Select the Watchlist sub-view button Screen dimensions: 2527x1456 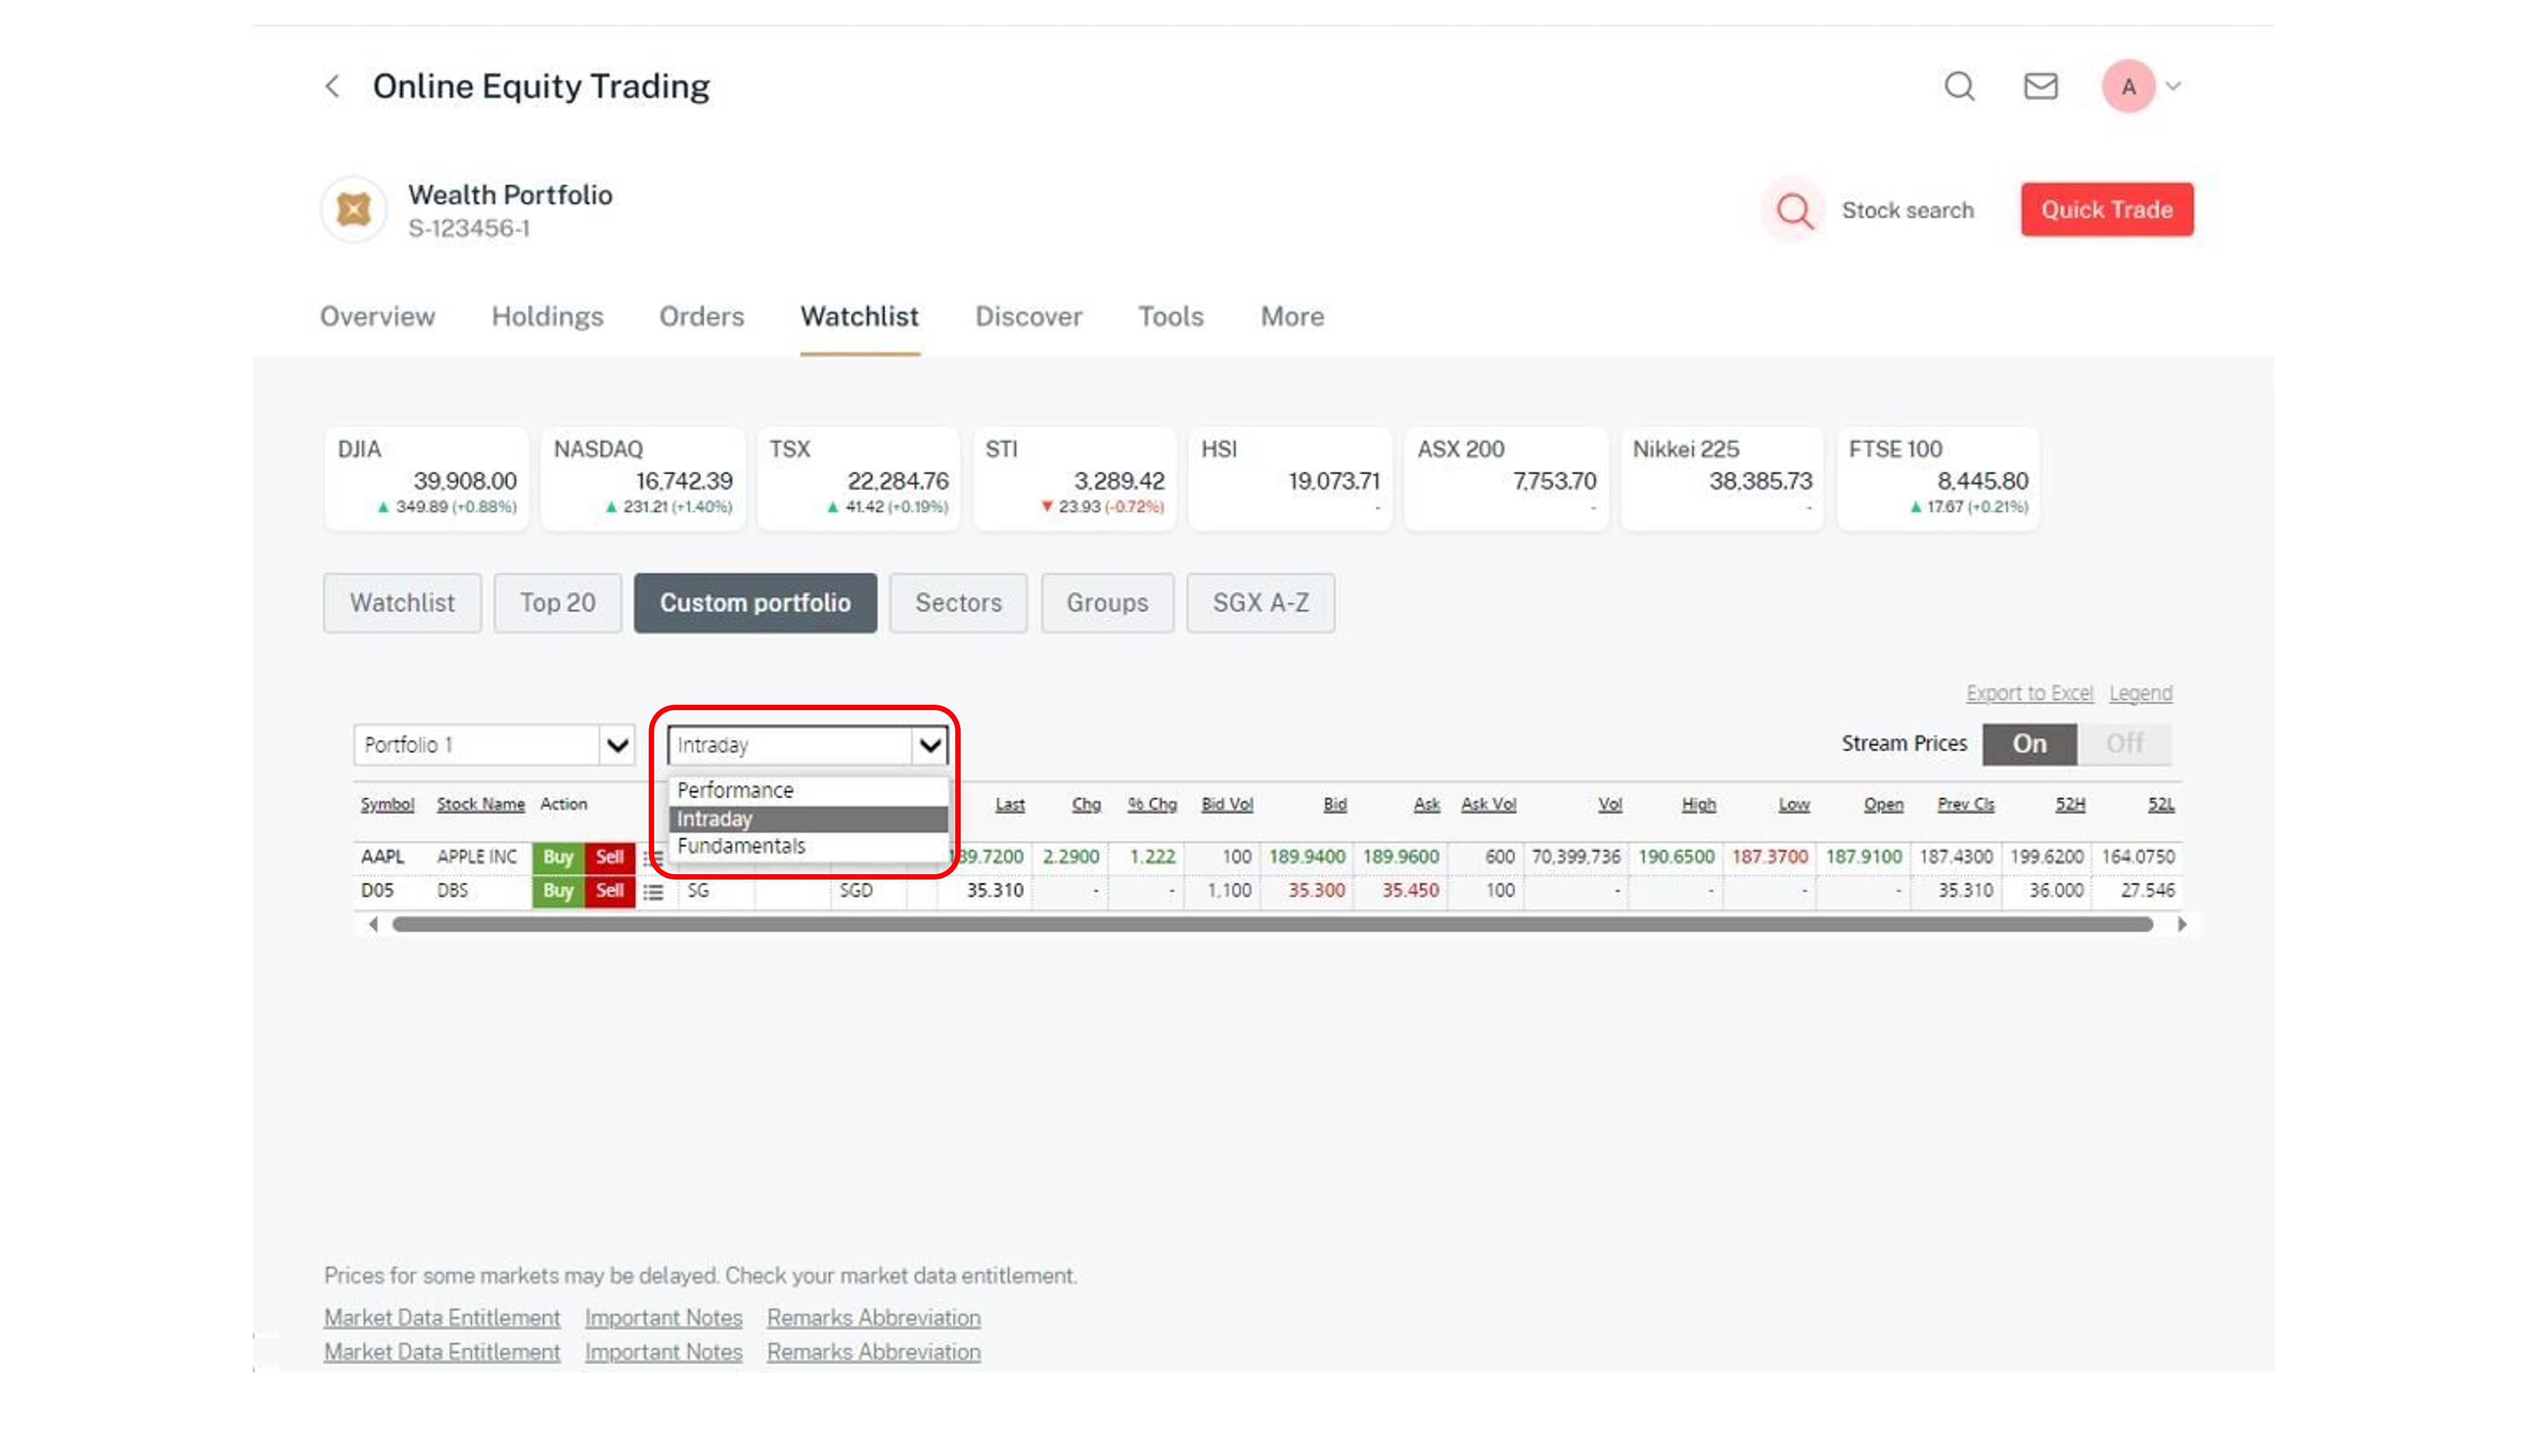tap(402, 603)
